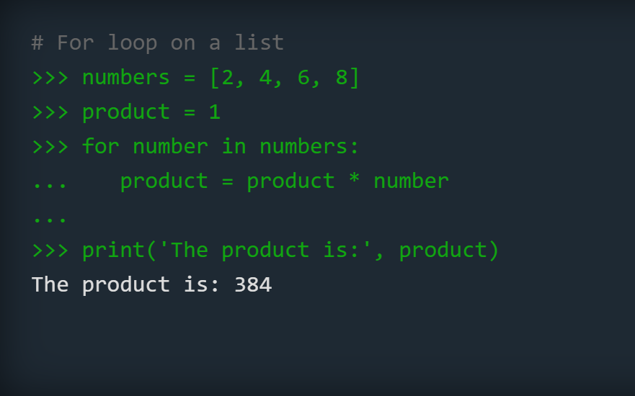This screenshot has height=396, width=635.
Task: Click 'product = 1' assignment line
Action: [x=151, y=112]
